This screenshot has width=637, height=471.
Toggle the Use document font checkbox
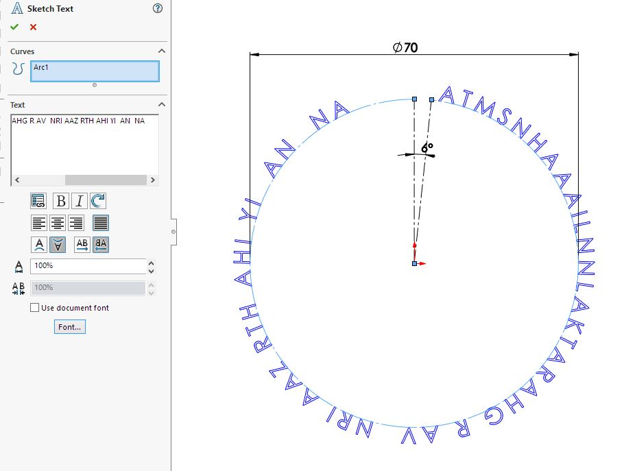click(x=34, y=308)
